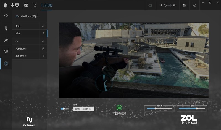Click the link icon beside 关闭
The image size is (221, 130).
pos(43,26)
